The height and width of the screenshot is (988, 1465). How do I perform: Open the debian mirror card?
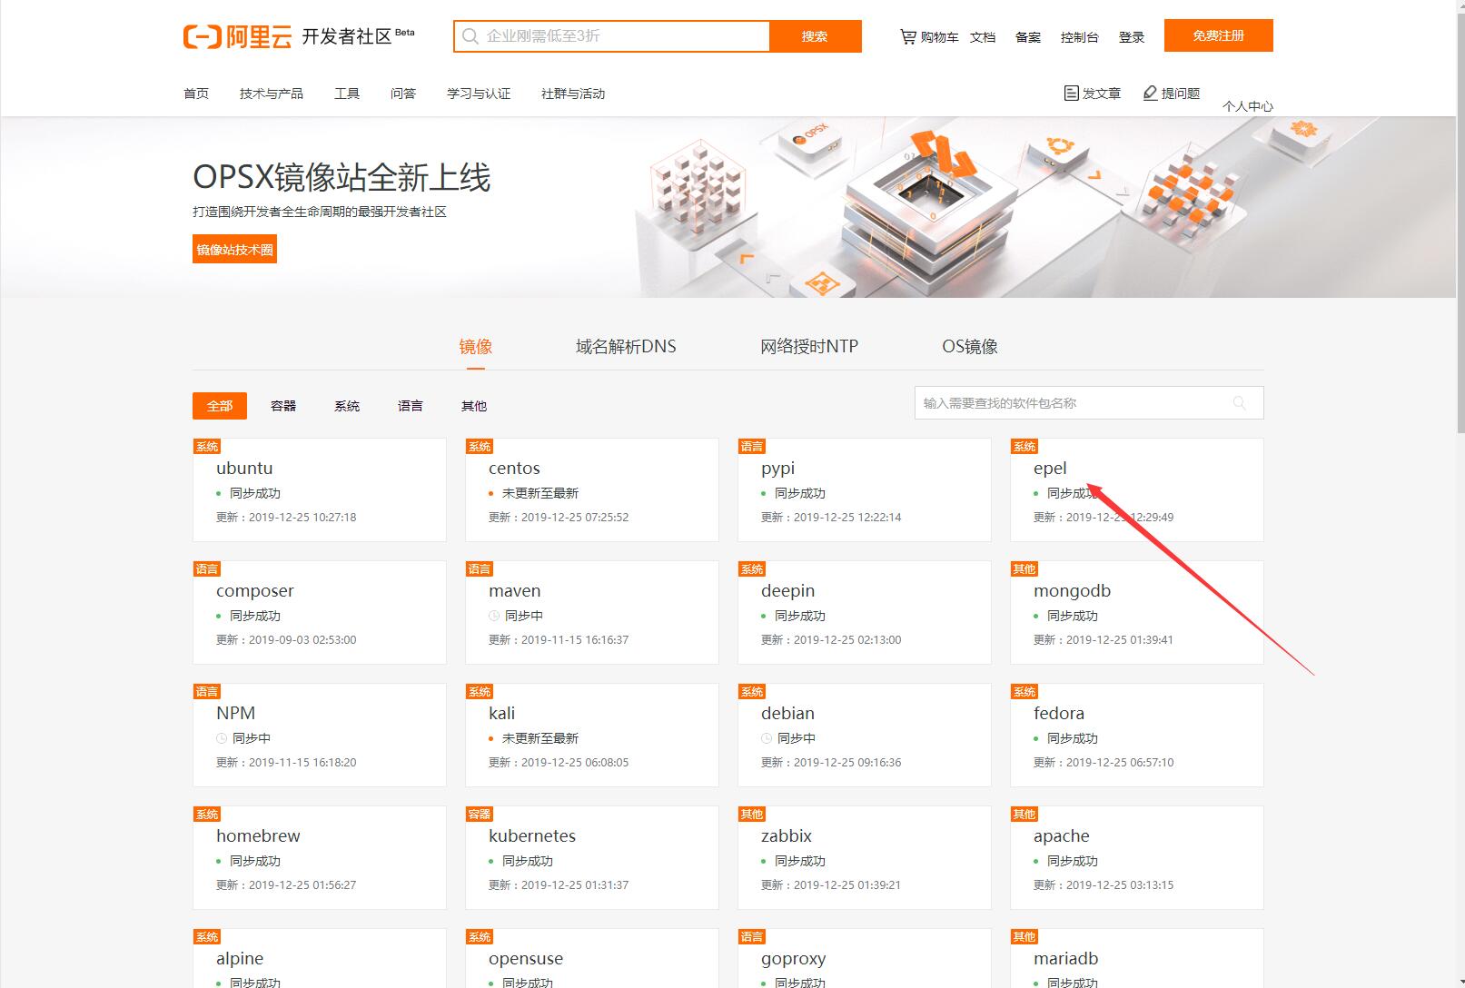[x=865, y=736]
